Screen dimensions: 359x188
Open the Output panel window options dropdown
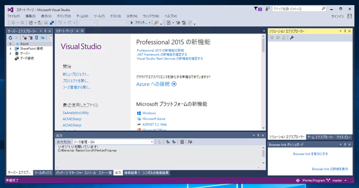[x=254, y=136]
